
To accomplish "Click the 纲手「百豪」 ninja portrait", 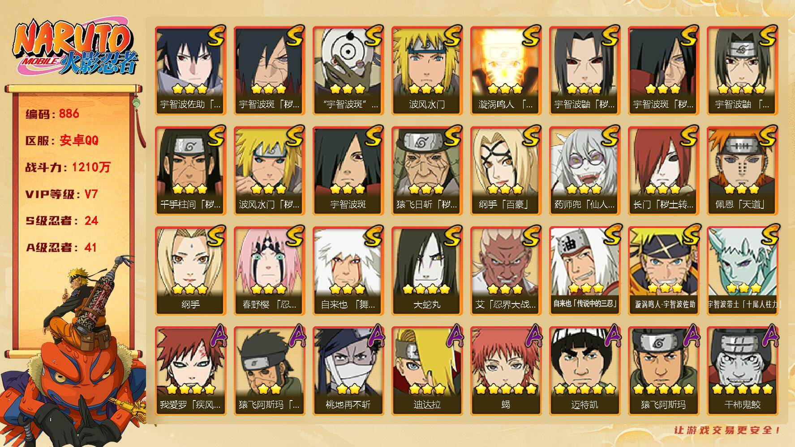I will click(x=505, y=171).
